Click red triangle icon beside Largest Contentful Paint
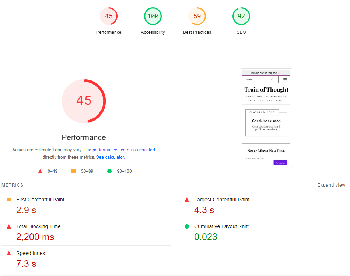Screen dimensions: 350x276 187,200
